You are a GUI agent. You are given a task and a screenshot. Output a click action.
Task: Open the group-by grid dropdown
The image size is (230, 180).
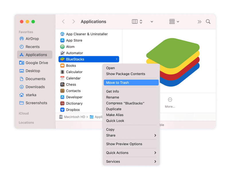point(174,22)
